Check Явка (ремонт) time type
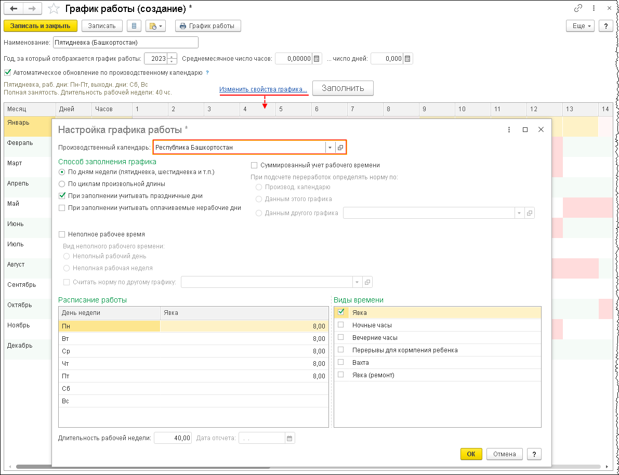The width and height of the screenshot is (619, 475). (x=341, y=375)
